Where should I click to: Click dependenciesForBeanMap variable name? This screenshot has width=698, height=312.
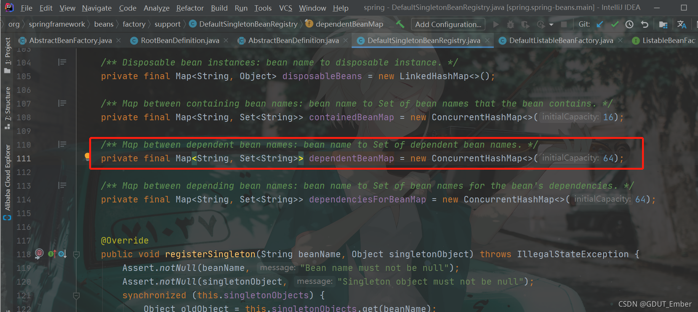click(x=367, y=199)
